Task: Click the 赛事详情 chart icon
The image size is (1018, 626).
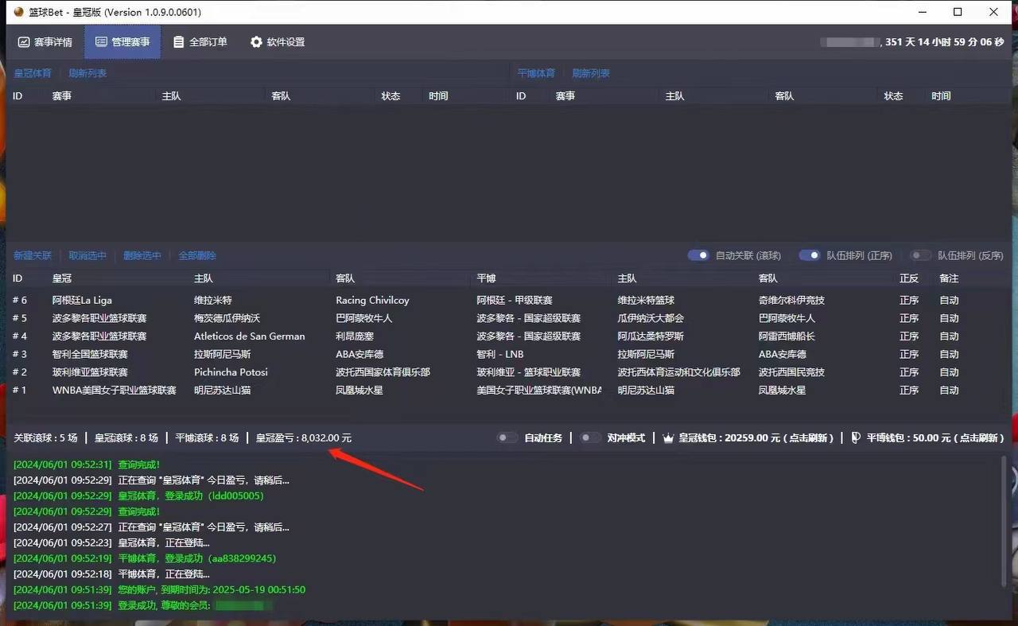Action: click(24, 42)
